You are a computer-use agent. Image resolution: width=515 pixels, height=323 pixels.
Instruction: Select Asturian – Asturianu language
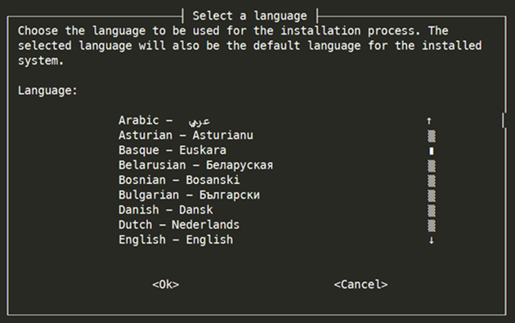click(x=186, y=136)
